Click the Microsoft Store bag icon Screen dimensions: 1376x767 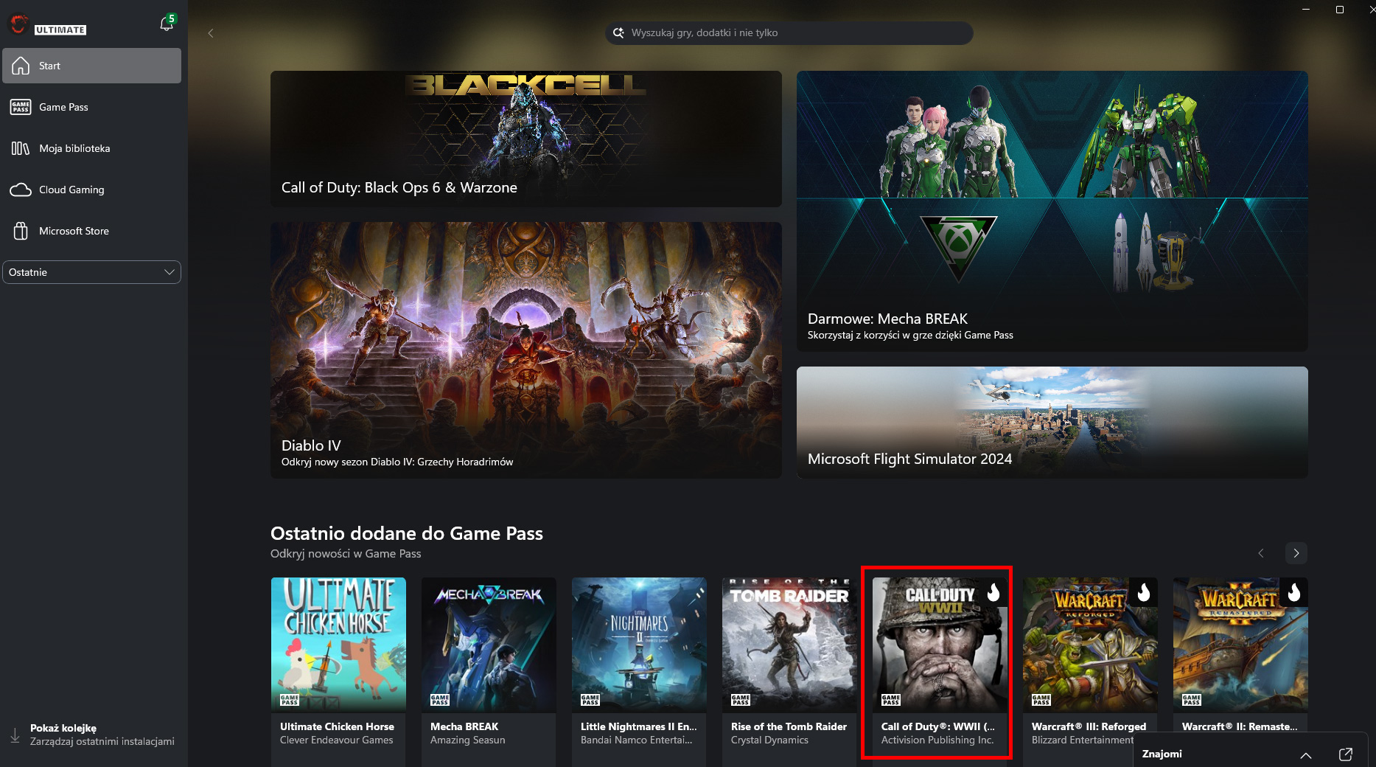coord(21,231)
